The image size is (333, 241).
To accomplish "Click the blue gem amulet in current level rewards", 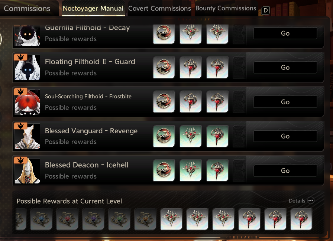I will 41,219.
